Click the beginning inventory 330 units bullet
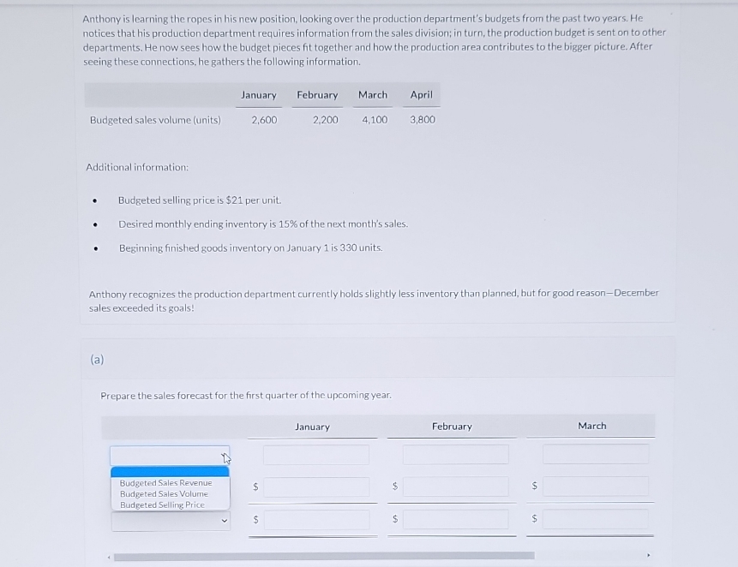Viewport: 738px width, 567px height. (250, 248)
